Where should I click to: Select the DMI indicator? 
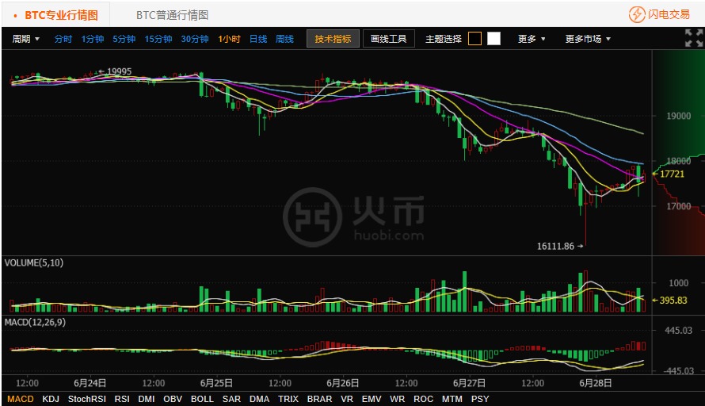point(146,399)
